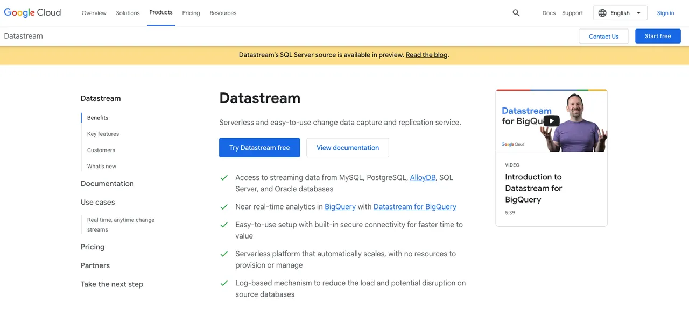Screen dimensions: 689x324
Task: Follow the AlloyDB link
Action: (423, 177)
